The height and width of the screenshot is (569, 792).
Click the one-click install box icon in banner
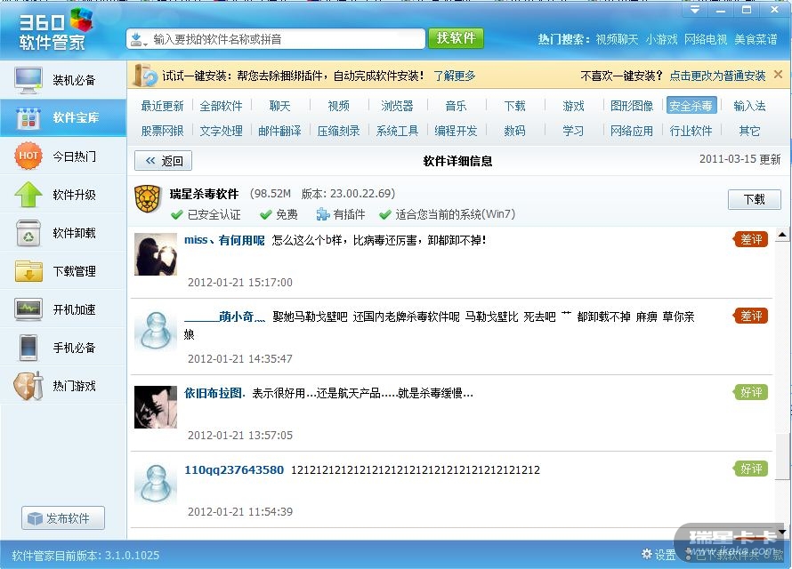click(145, 76)
